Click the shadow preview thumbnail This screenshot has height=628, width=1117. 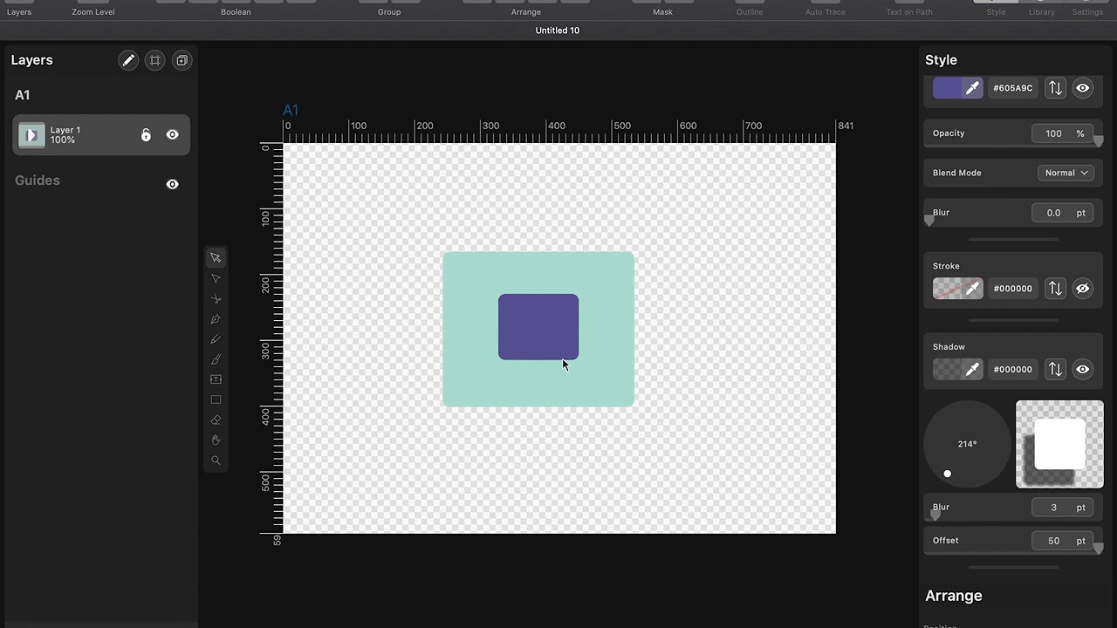point(1059,444)
